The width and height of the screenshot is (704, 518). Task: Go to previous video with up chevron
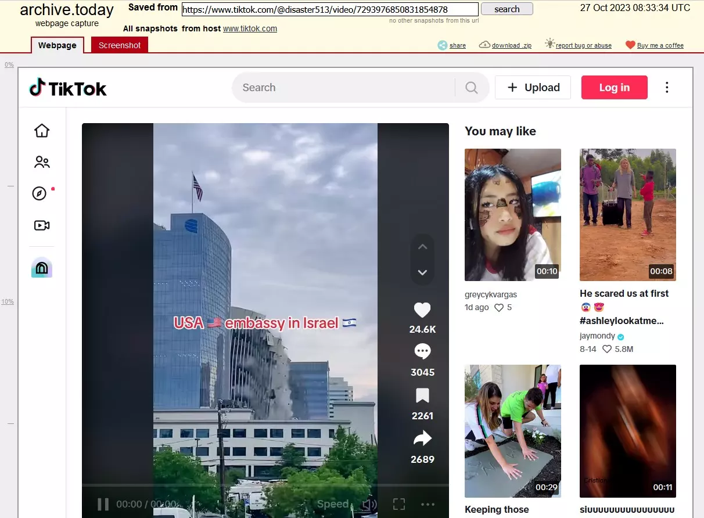tap(422, 247)
